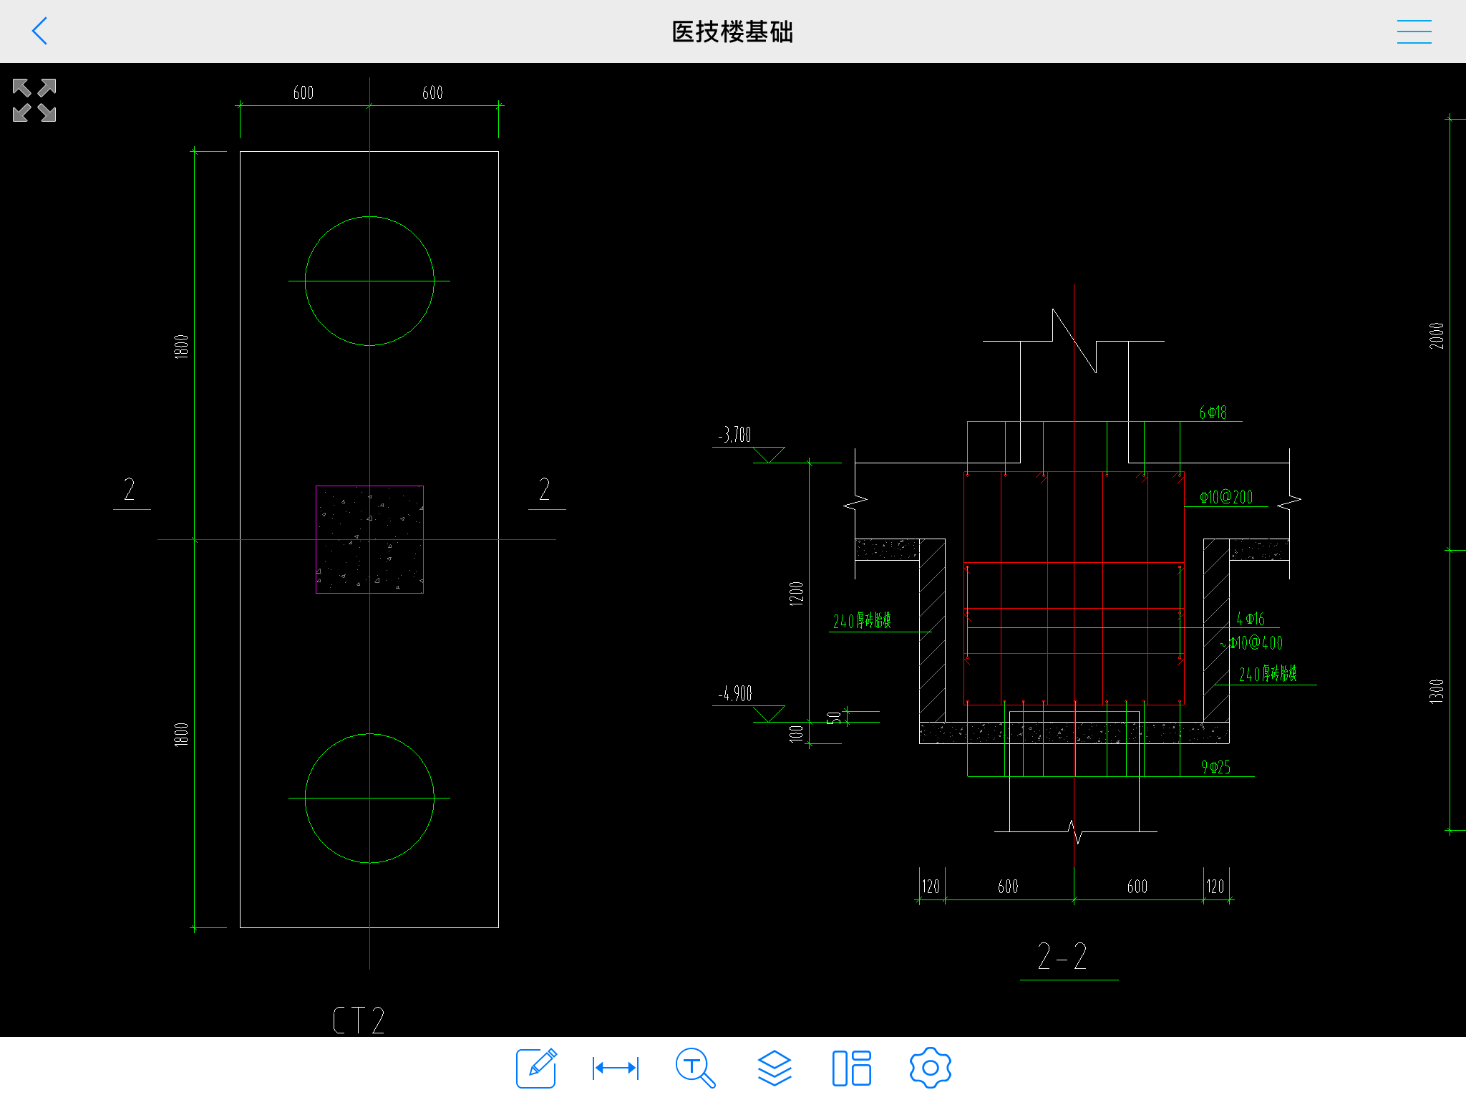Image resolution: width=1466 pixels, height=1100 pixels.
Task: Select left 120 dimension under section
Action: coord(931,887)
